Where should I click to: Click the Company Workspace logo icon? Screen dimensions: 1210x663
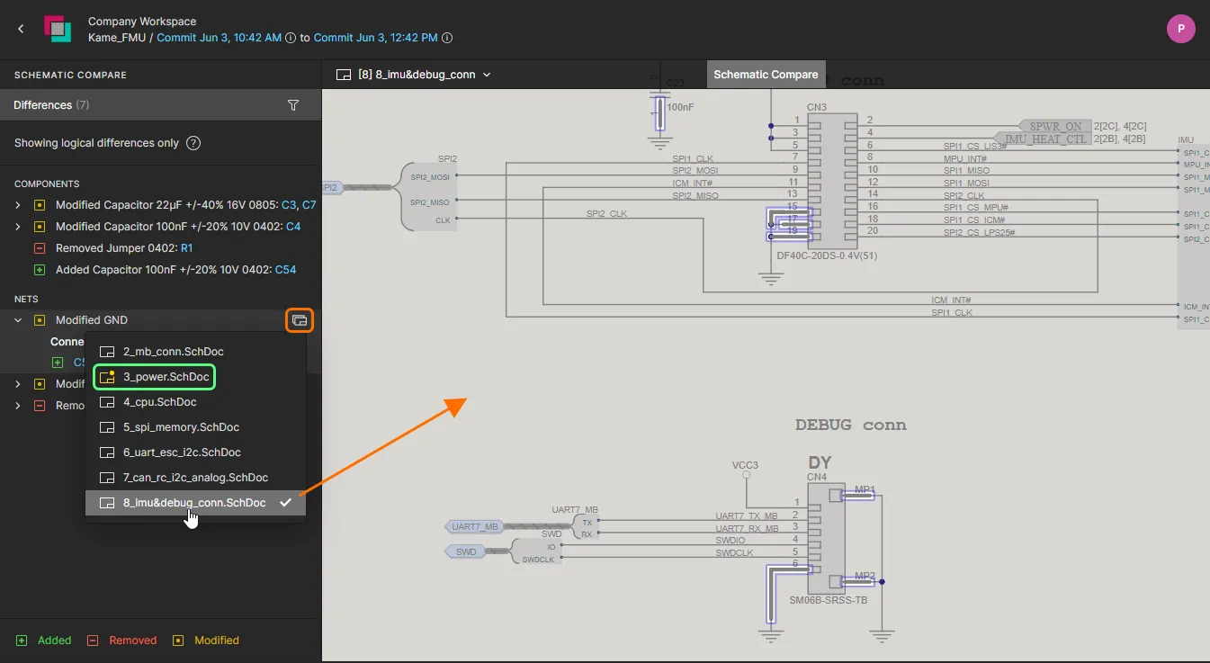58,29
